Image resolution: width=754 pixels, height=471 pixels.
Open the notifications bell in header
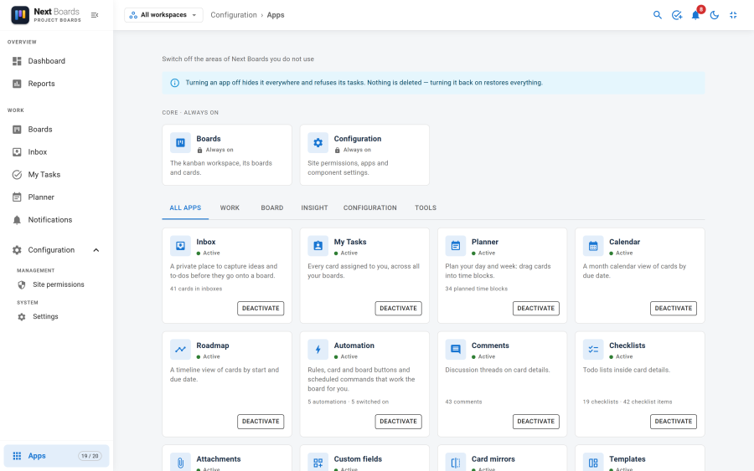[x=695, y=15]
